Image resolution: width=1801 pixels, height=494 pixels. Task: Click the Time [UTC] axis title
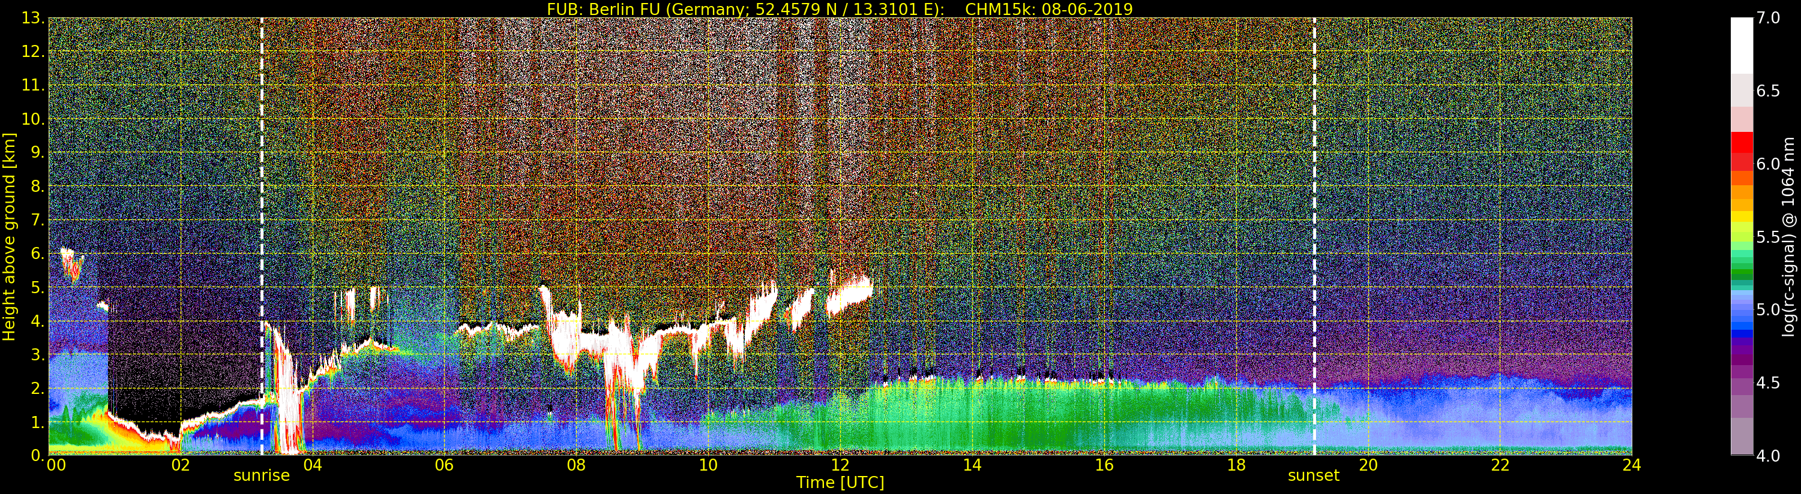[x=840, y=482]
